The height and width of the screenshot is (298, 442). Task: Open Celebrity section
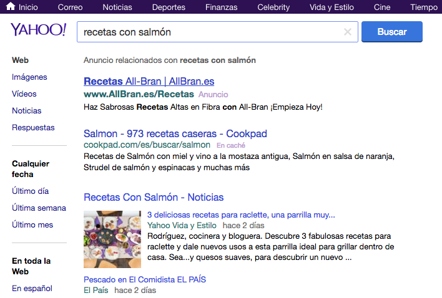pyautogui.click(x=273, y=7)
